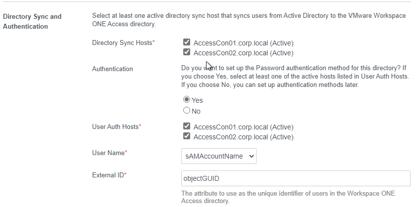Click the Authentication field label
The image size is (417, 207).
click(112, 69)
